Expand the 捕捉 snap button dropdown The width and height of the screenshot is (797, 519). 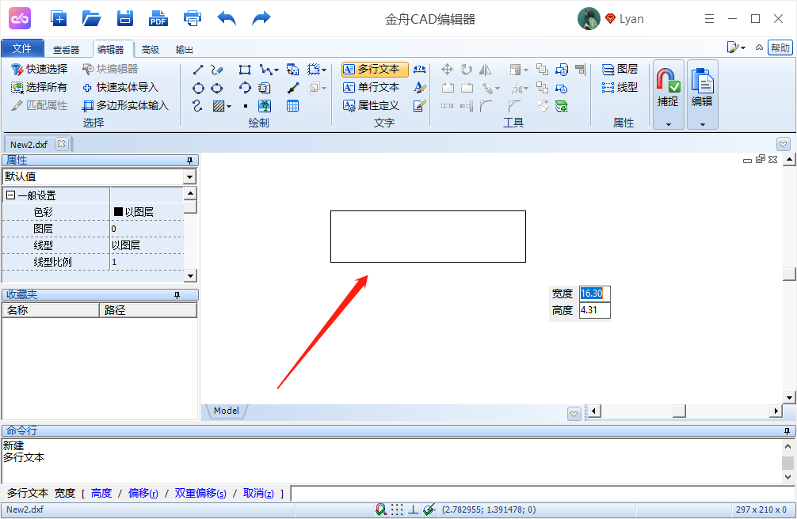coord(669,124)
